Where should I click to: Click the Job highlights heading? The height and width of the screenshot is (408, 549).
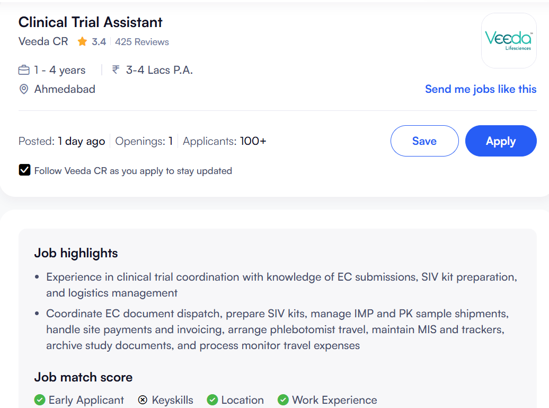76,253
